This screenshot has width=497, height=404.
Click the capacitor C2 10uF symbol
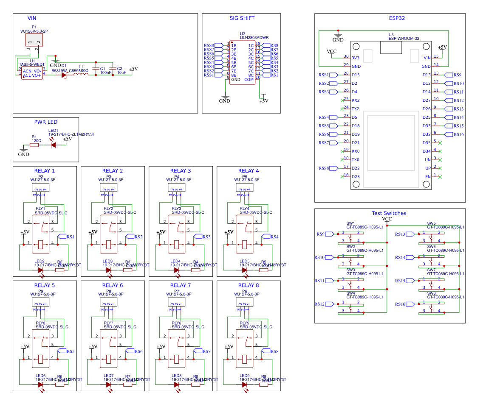click(113, 69)
